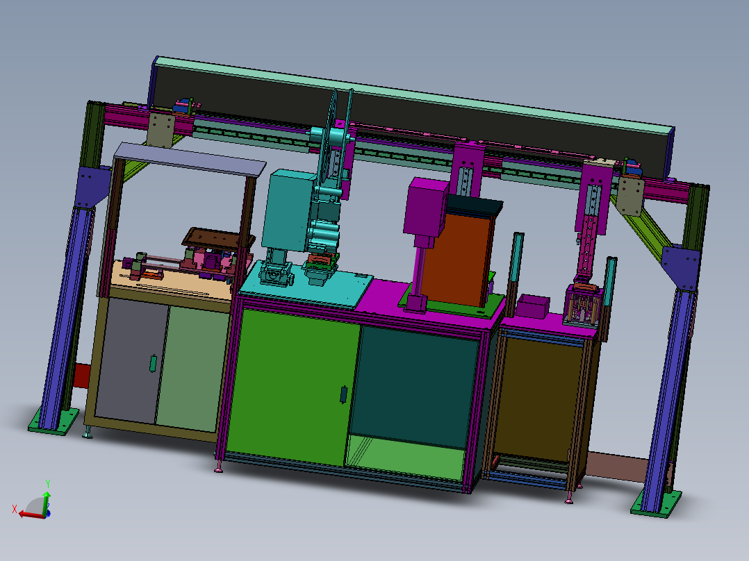Viewport: 749px width, 561px height.
Task: Select the teal control box on the center station
Action: [x=288, y=210]
